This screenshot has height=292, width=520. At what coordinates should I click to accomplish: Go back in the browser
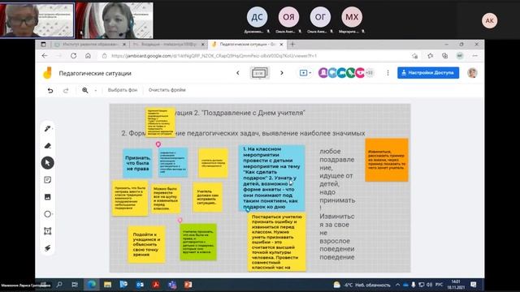pos(45,56)
